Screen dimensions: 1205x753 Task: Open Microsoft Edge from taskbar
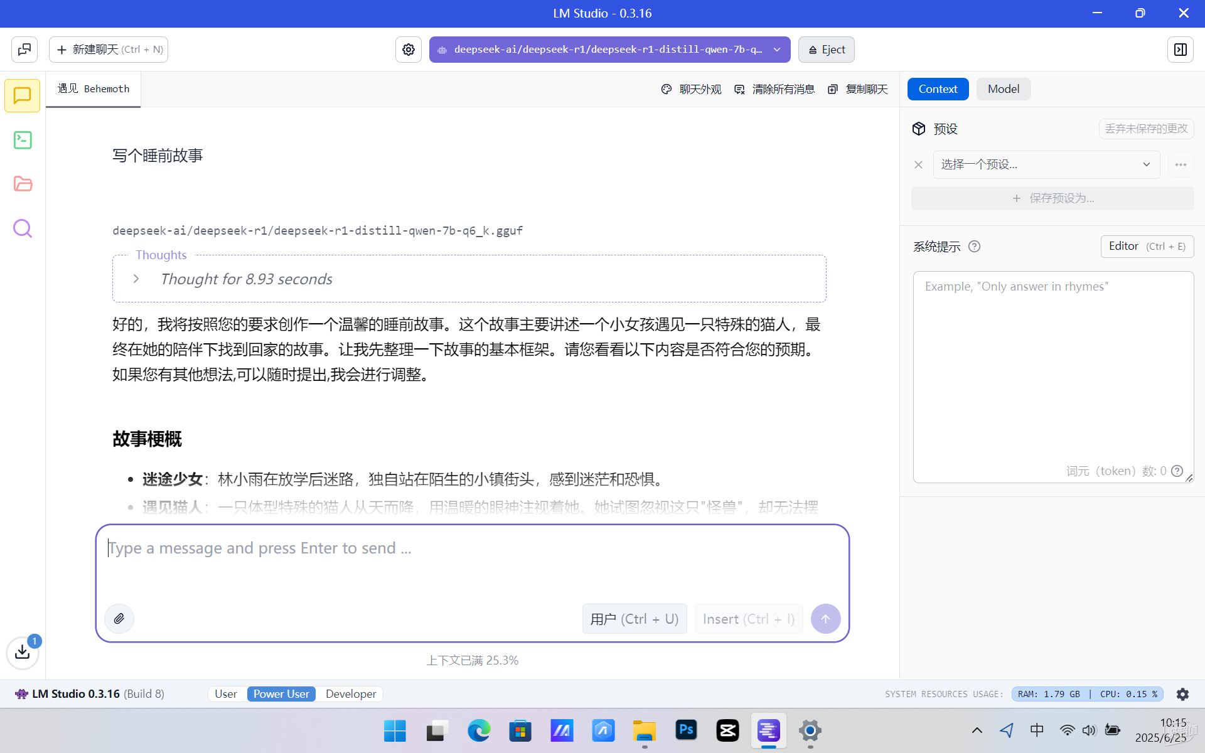point(479,730)
